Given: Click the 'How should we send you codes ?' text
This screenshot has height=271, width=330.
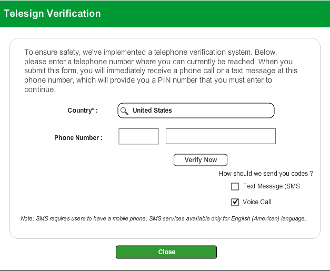Looking at the screenshot, I should tap(266, 173).
